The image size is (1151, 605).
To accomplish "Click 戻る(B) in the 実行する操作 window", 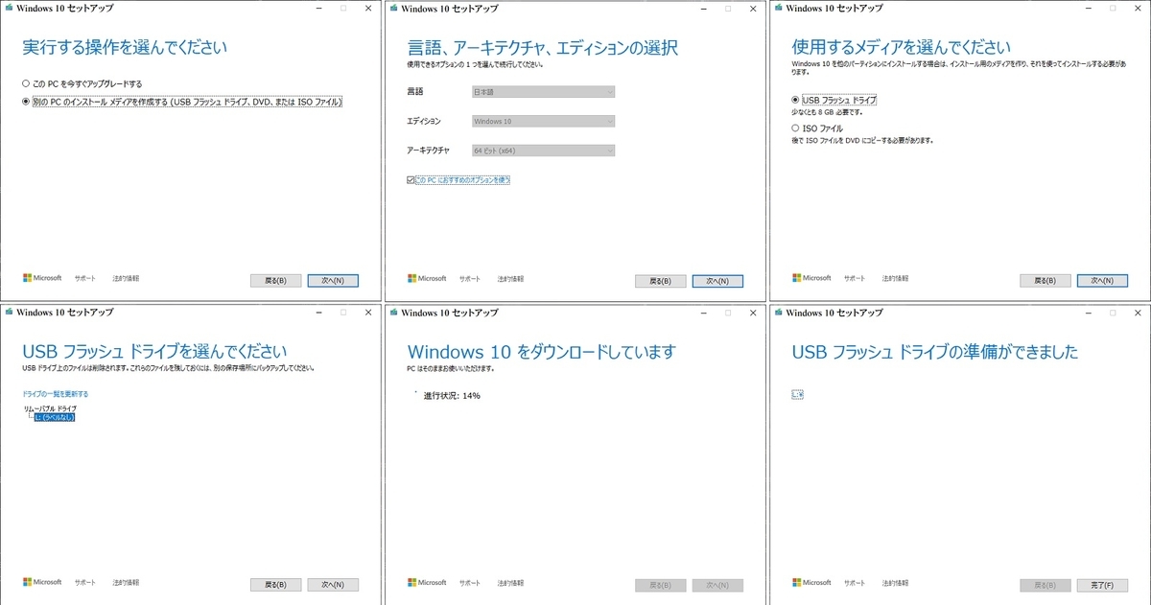I will [x=275, y=281].
